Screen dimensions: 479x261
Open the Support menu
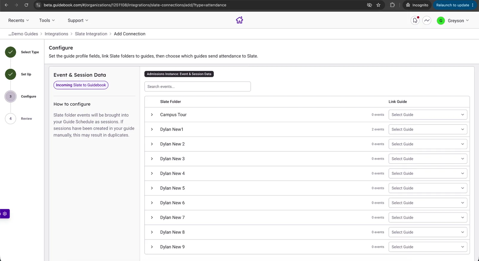[78, 20]
